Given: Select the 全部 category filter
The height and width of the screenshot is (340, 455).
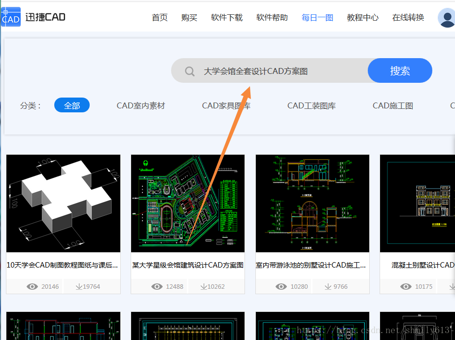Looking at the screenshot, I should 72,105.
